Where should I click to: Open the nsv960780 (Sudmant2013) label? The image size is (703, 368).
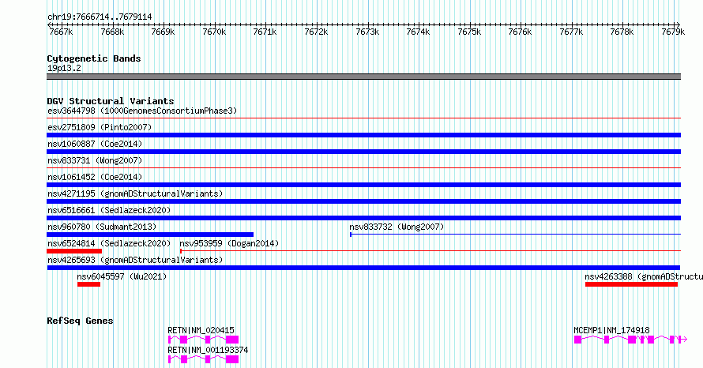pyautogui.click(x=102, y=227)
